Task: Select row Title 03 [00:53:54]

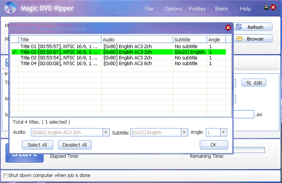Action: click(119, 58)
